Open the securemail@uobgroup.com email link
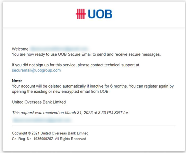This screenshot has height=153, width=186. pyautogui.click(x=36, y=70)
